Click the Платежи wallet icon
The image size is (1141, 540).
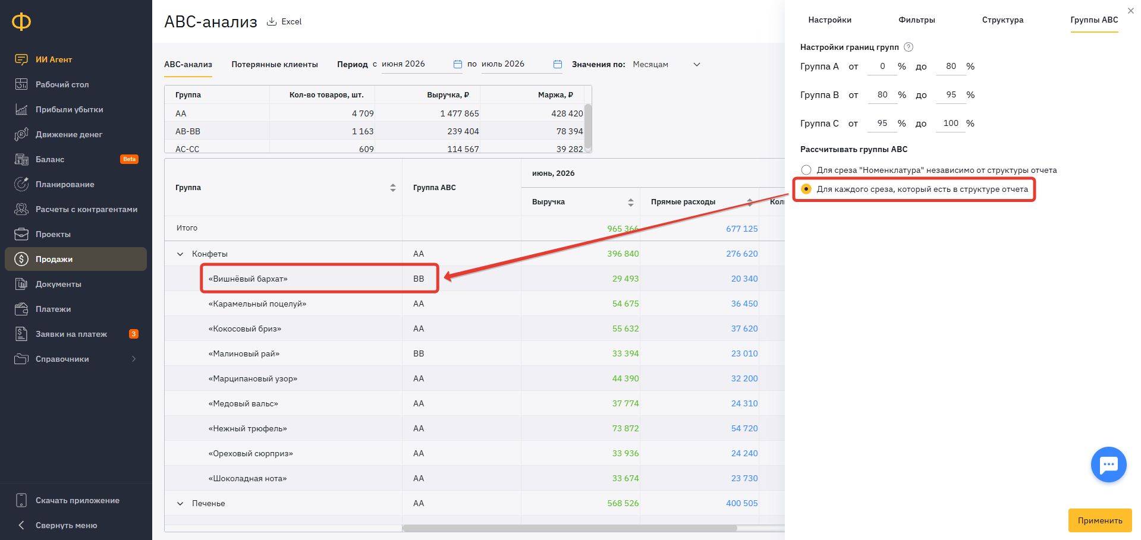point(21,309)
